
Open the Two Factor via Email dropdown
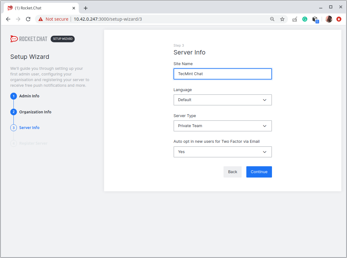pyautogui.click(x=223, y=152)
